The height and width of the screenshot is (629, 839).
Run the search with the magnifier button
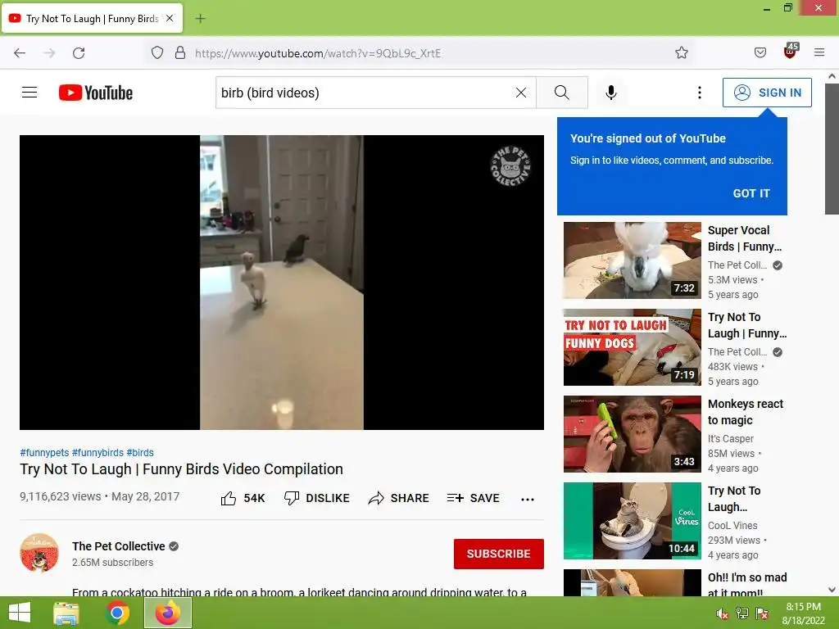coord(562,93)
